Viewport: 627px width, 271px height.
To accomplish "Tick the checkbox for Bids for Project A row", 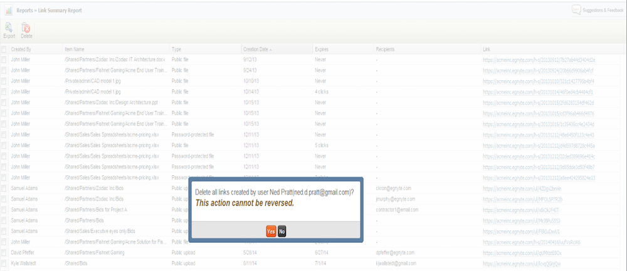I will point(4,210).
